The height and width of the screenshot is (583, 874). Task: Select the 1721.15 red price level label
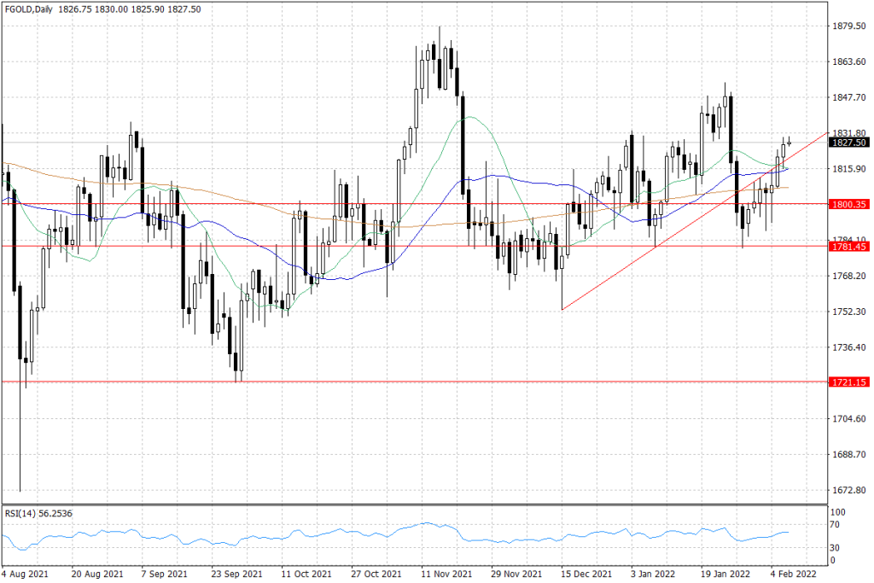click(848, 382)
